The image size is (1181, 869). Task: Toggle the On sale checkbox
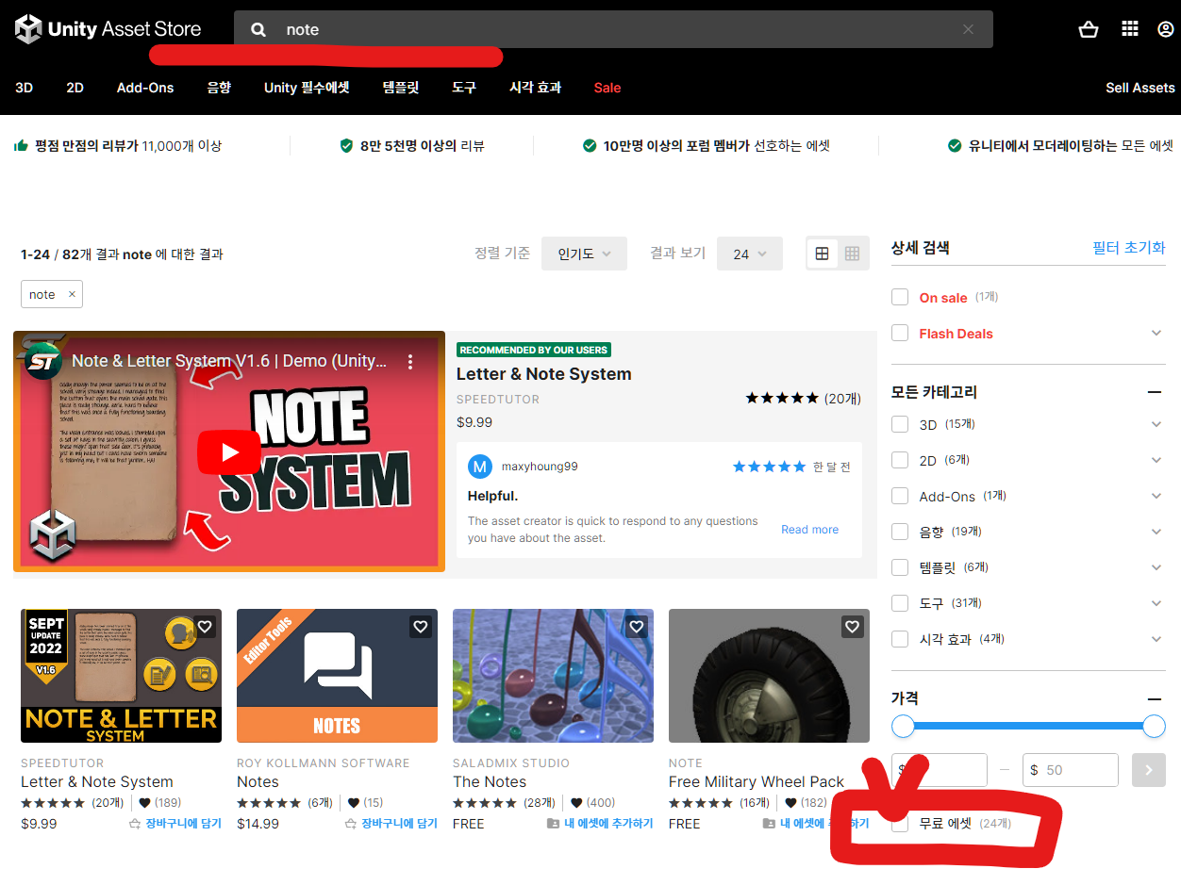(900, 297)
